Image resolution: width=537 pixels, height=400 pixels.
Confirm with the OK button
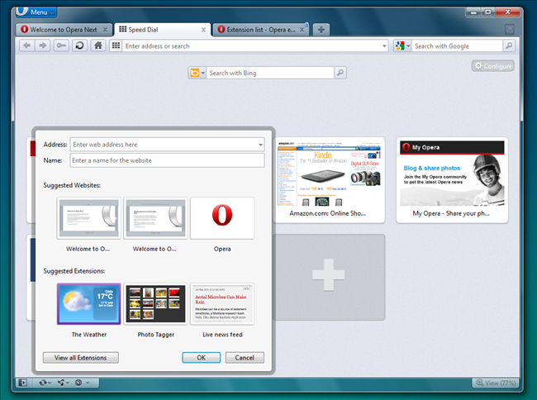tap(202, 358)
